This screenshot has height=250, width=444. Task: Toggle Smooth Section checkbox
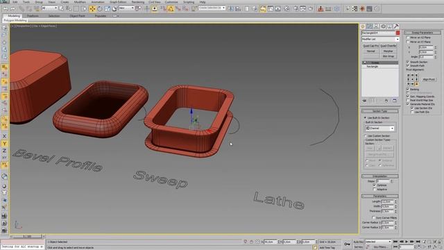(408, 62)
